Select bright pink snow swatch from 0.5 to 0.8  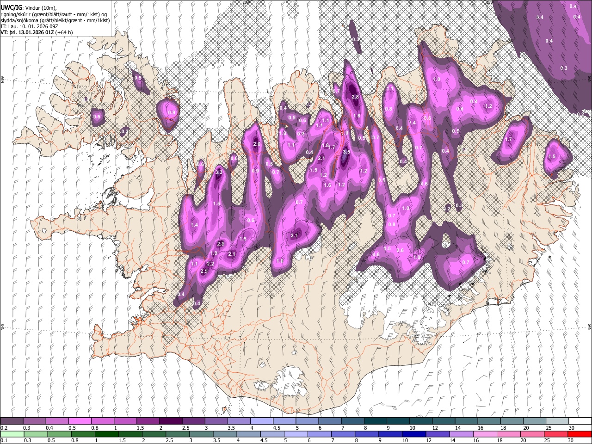[x=80, y=421]
